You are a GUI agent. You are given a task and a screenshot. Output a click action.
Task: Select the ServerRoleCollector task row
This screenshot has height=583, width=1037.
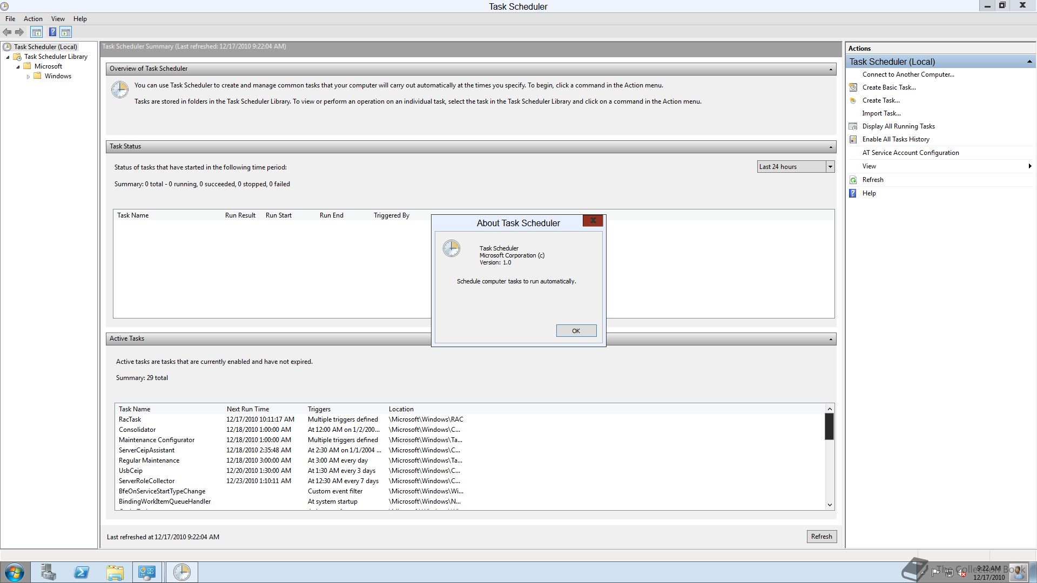tap(470, 481)
